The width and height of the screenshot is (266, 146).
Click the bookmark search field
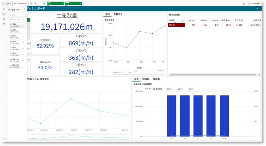[x=17, y=15]
